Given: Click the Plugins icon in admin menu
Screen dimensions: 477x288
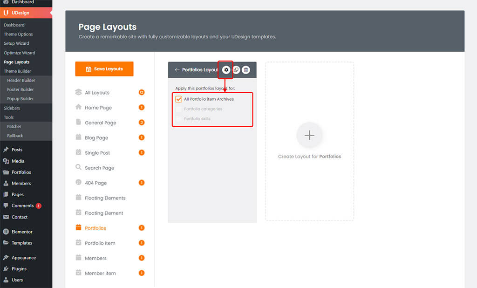Looking at the screenshot, I should pyautogui.click(x=6, y=269).
